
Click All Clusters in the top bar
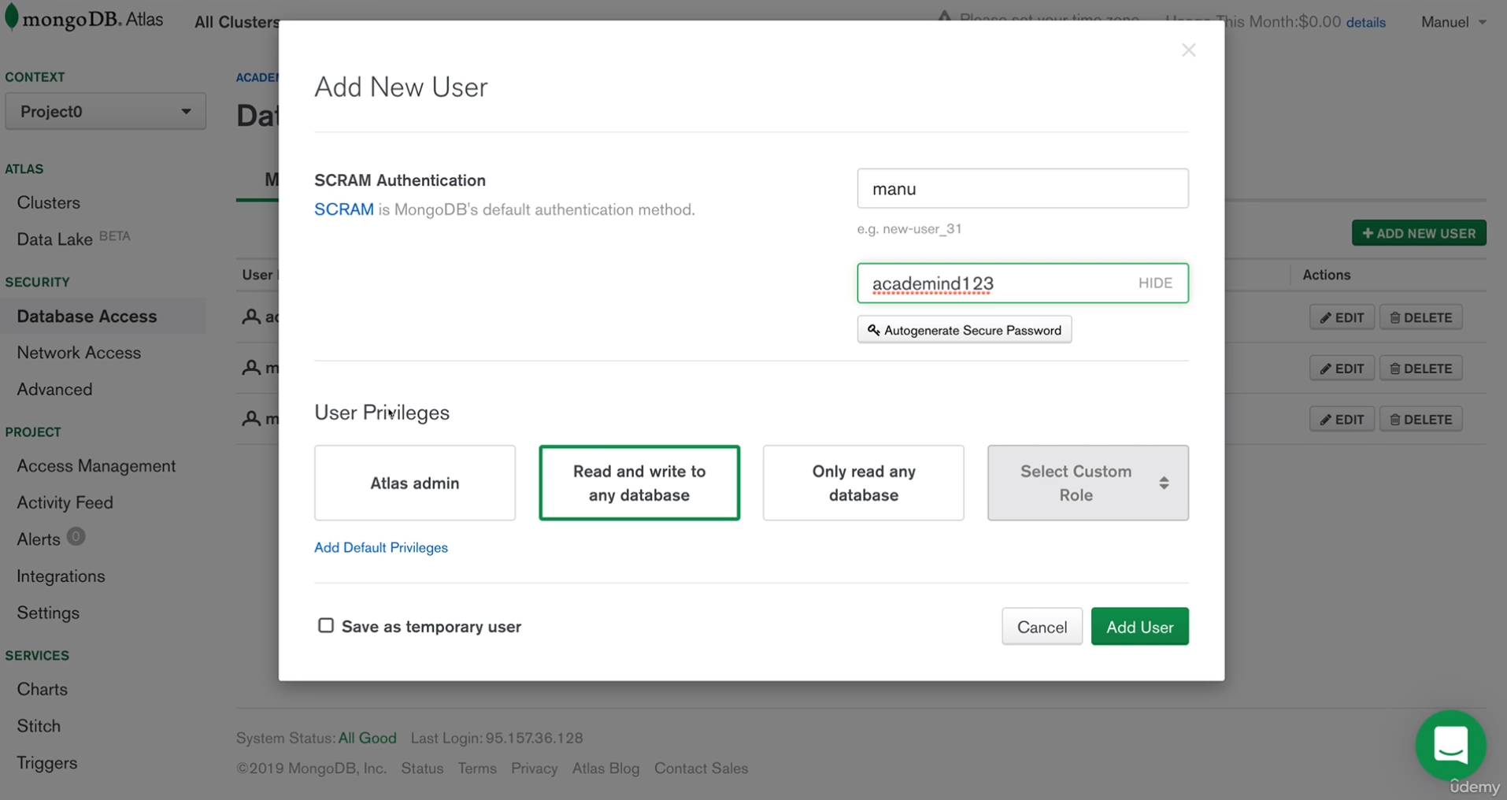(237, 22)
